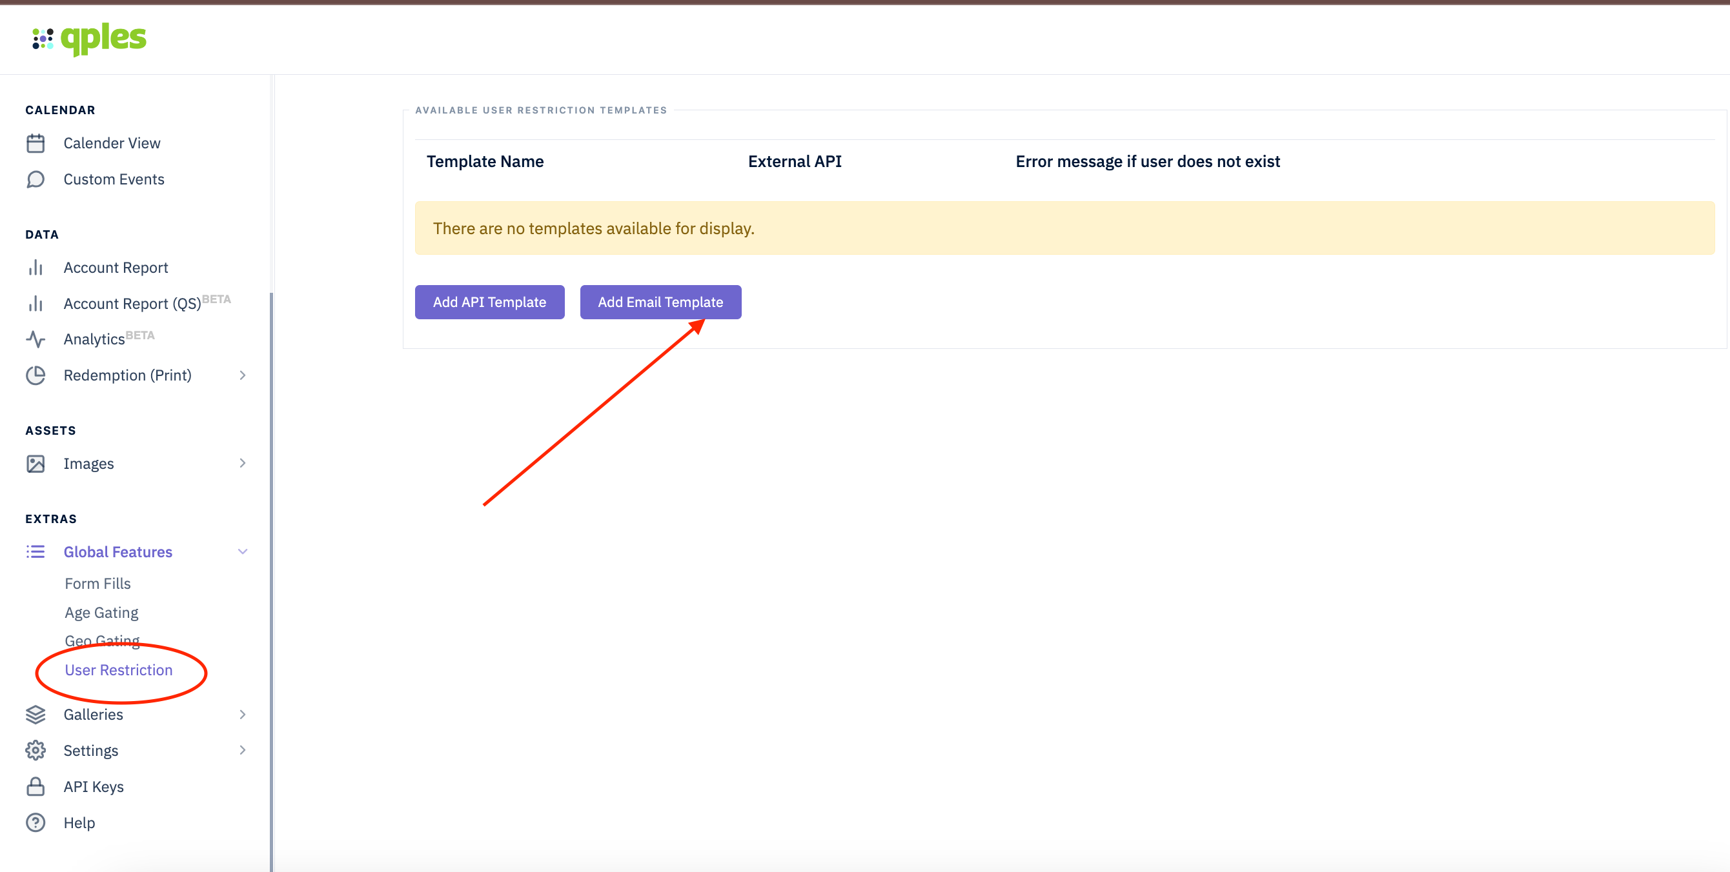
Task: Open the Form Fills submenu item
Action: [x=97, y=584]
